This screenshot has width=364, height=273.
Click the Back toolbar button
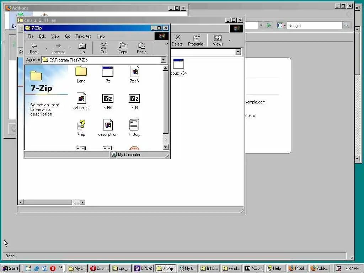coord(34,48)
